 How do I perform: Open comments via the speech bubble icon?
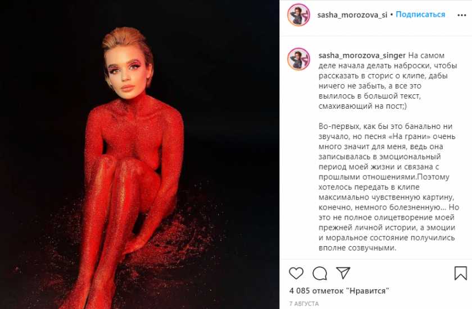[320, 273]
